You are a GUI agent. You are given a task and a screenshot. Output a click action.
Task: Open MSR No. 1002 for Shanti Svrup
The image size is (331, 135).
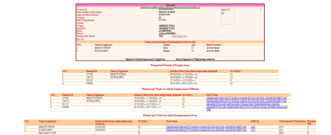[253, 127]
